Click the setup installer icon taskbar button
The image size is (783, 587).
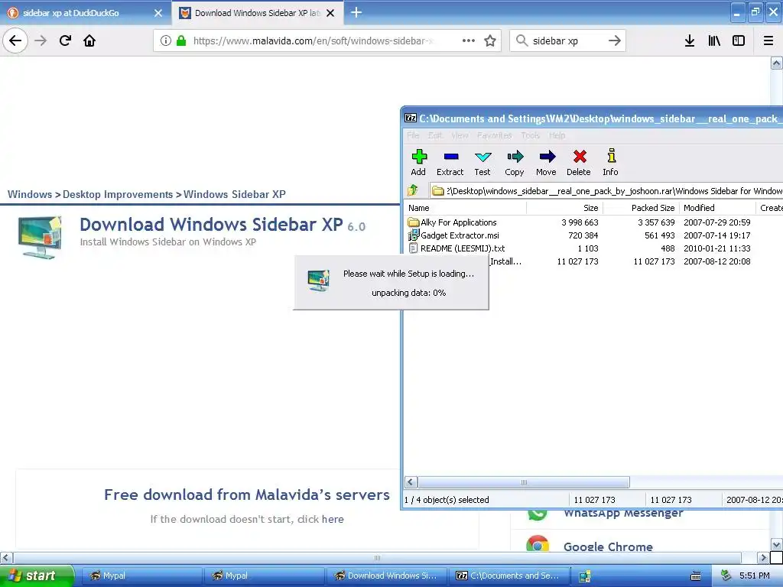[585, 576]
